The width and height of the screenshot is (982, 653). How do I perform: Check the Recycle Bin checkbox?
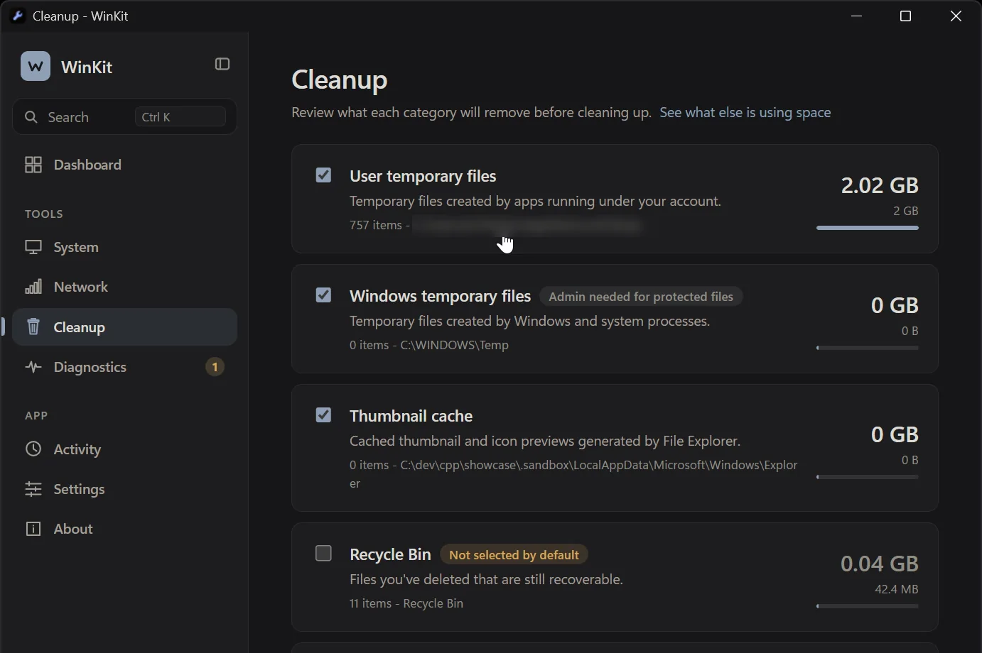(x=323, y=553)
